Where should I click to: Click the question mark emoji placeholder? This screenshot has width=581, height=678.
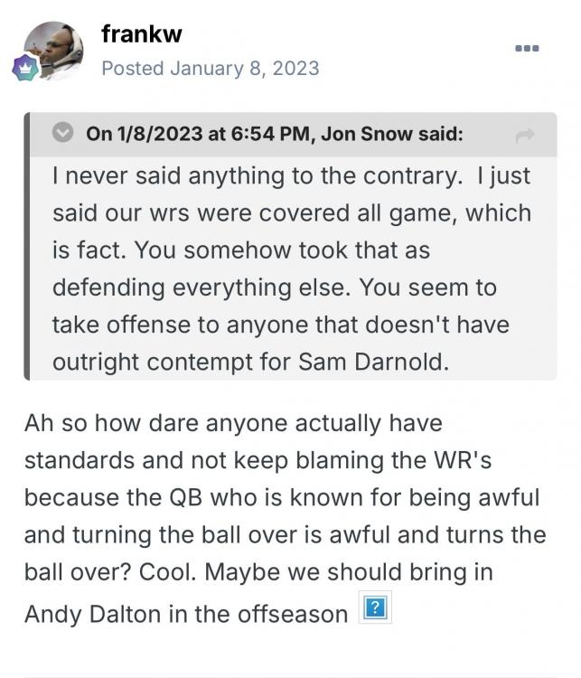pos(374,609)
